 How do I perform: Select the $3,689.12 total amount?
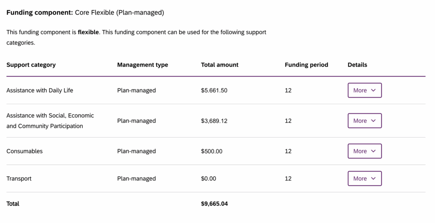[214, 121]
